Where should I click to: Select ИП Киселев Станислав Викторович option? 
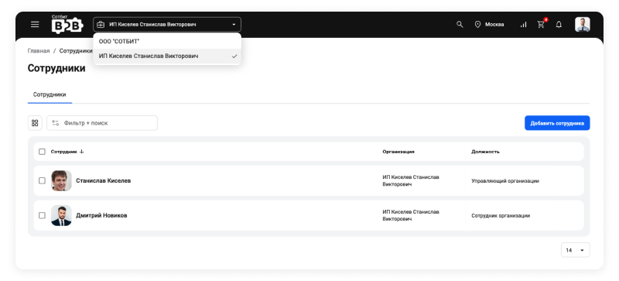pos(167,56)
